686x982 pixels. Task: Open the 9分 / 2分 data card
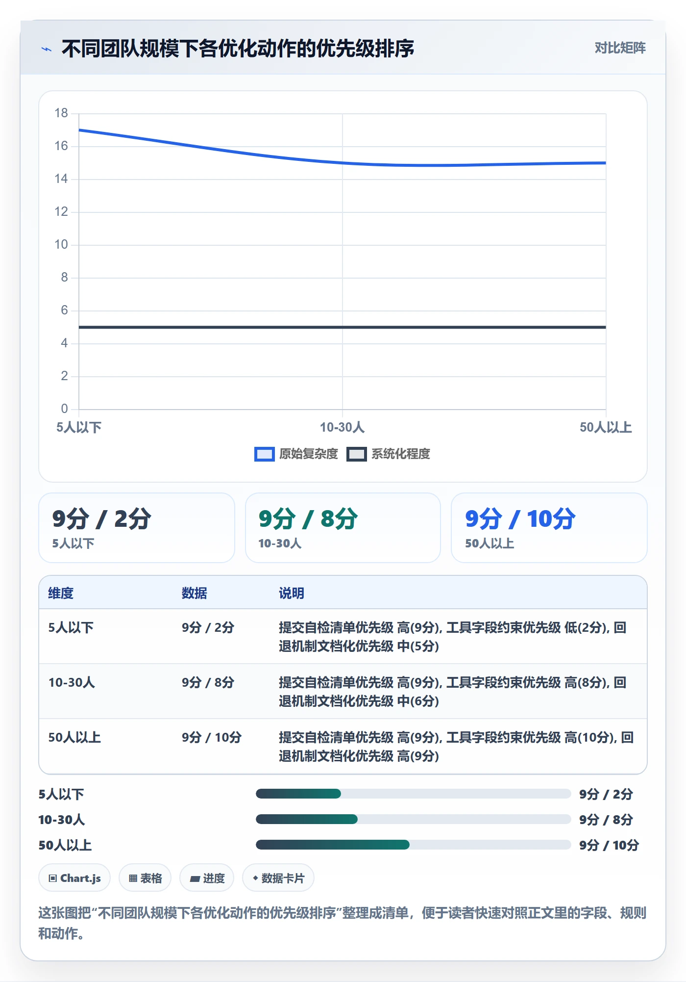tap(137, 528)
